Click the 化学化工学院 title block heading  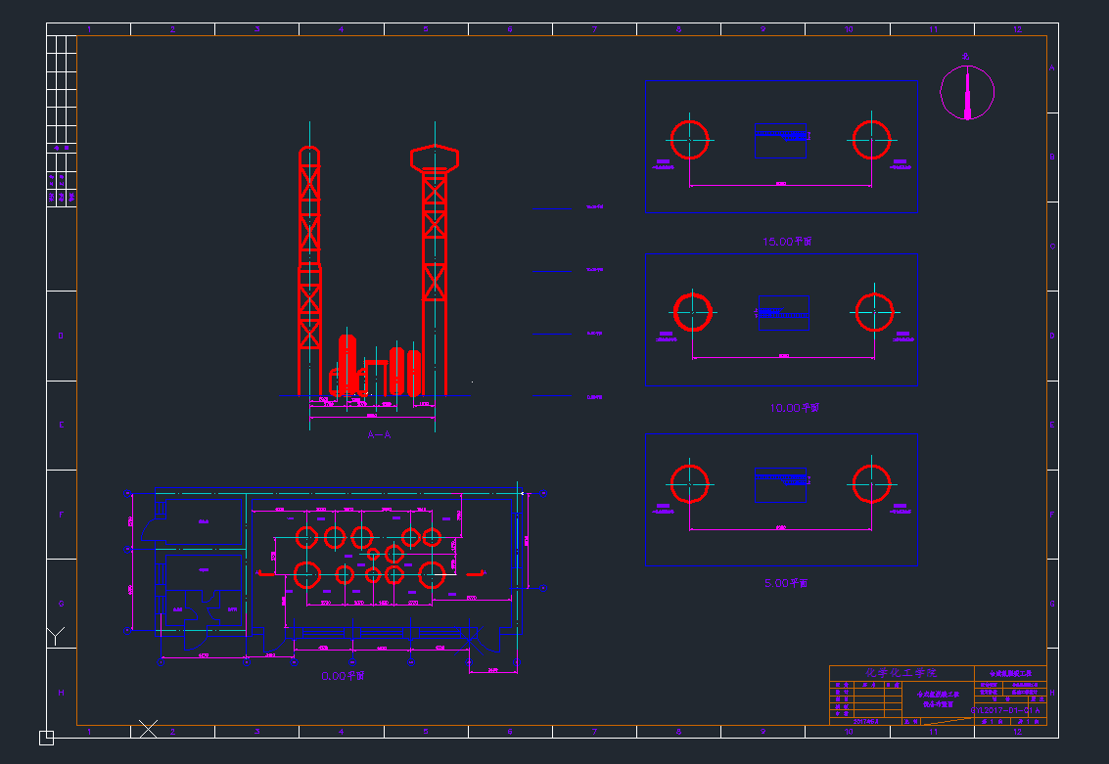901,673
